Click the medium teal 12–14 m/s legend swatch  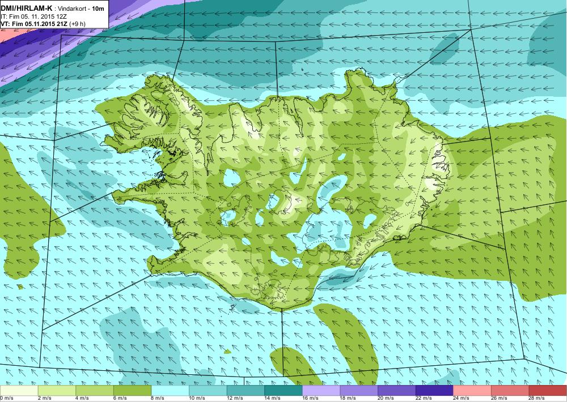(246, 391)
